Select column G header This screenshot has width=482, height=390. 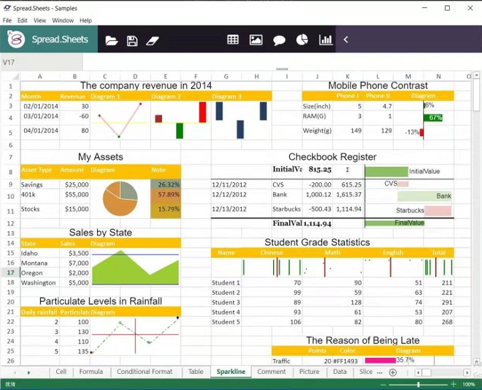coord(226,76)
